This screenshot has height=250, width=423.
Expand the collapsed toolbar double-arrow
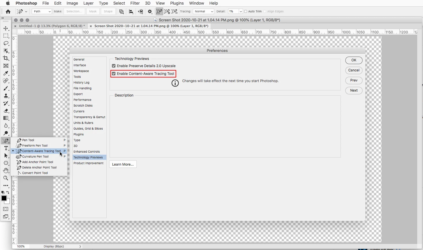(3, 18)
